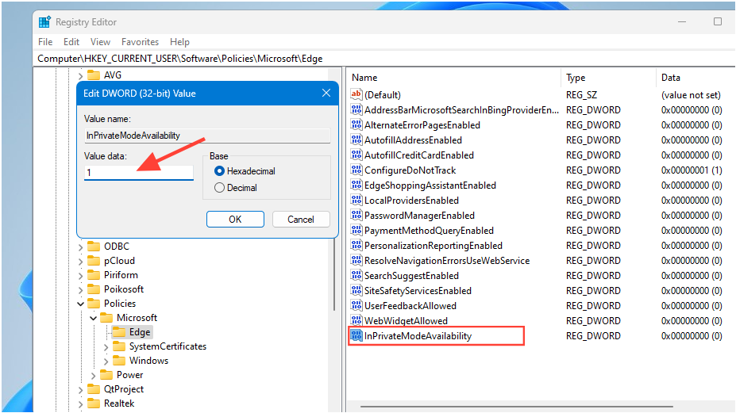This screenshot has height=413, width=736.
Task: Click the SearchSuggestEnabled DWORD icon
Action: (x=356, y=275)
